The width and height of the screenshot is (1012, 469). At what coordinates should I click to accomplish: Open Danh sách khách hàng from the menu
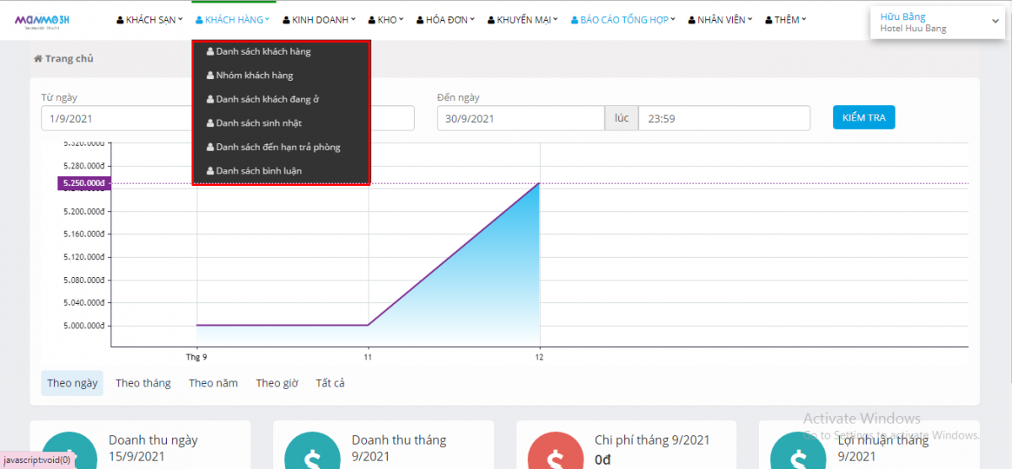click(x=262, y=51)
